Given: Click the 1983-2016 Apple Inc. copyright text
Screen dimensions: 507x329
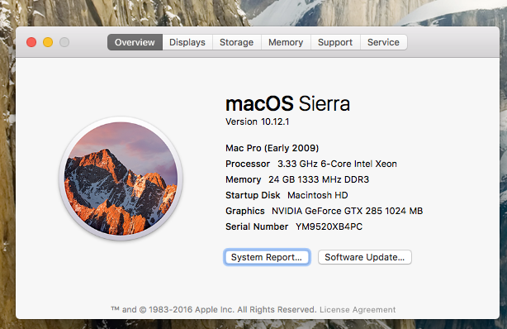Looking at the screenshot, I should coord(213,310).
